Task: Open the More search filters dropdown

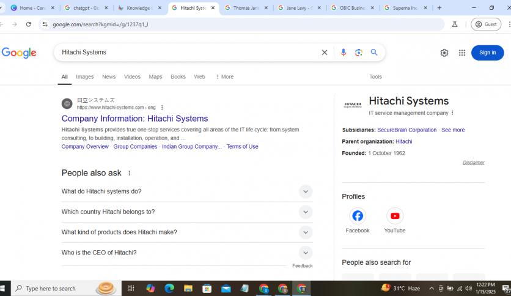Action: point(224,76)
